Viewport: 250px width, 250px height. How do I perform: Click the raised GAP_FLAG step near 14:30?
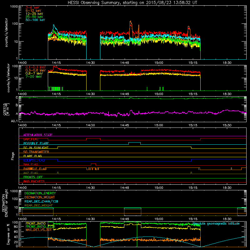[x=93, y=138]
